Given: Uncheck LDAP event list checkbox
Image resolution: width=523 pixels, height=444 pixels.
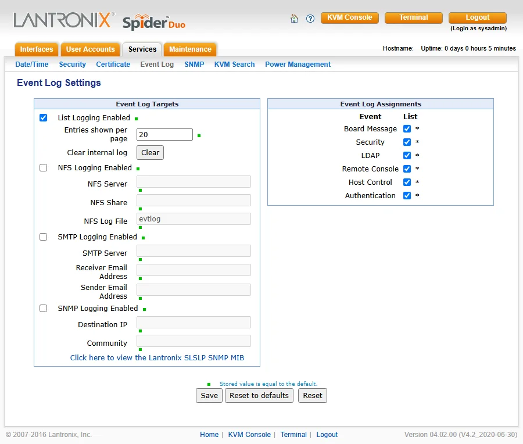Looking at the screenshot, I should pyautogui.click(x=407, y=155).
